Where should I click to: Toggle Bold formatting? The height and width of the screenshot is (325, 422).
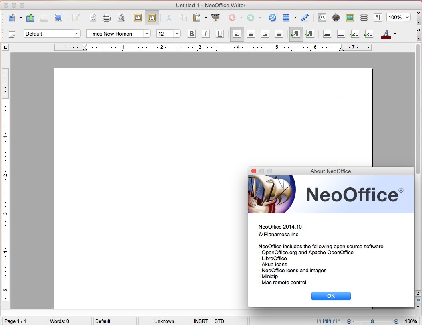pos(192,34)
